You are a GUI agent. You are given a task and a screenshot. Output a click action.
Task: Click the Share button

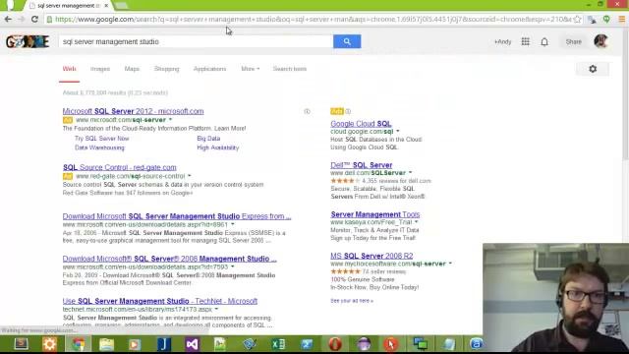point(573,41)
